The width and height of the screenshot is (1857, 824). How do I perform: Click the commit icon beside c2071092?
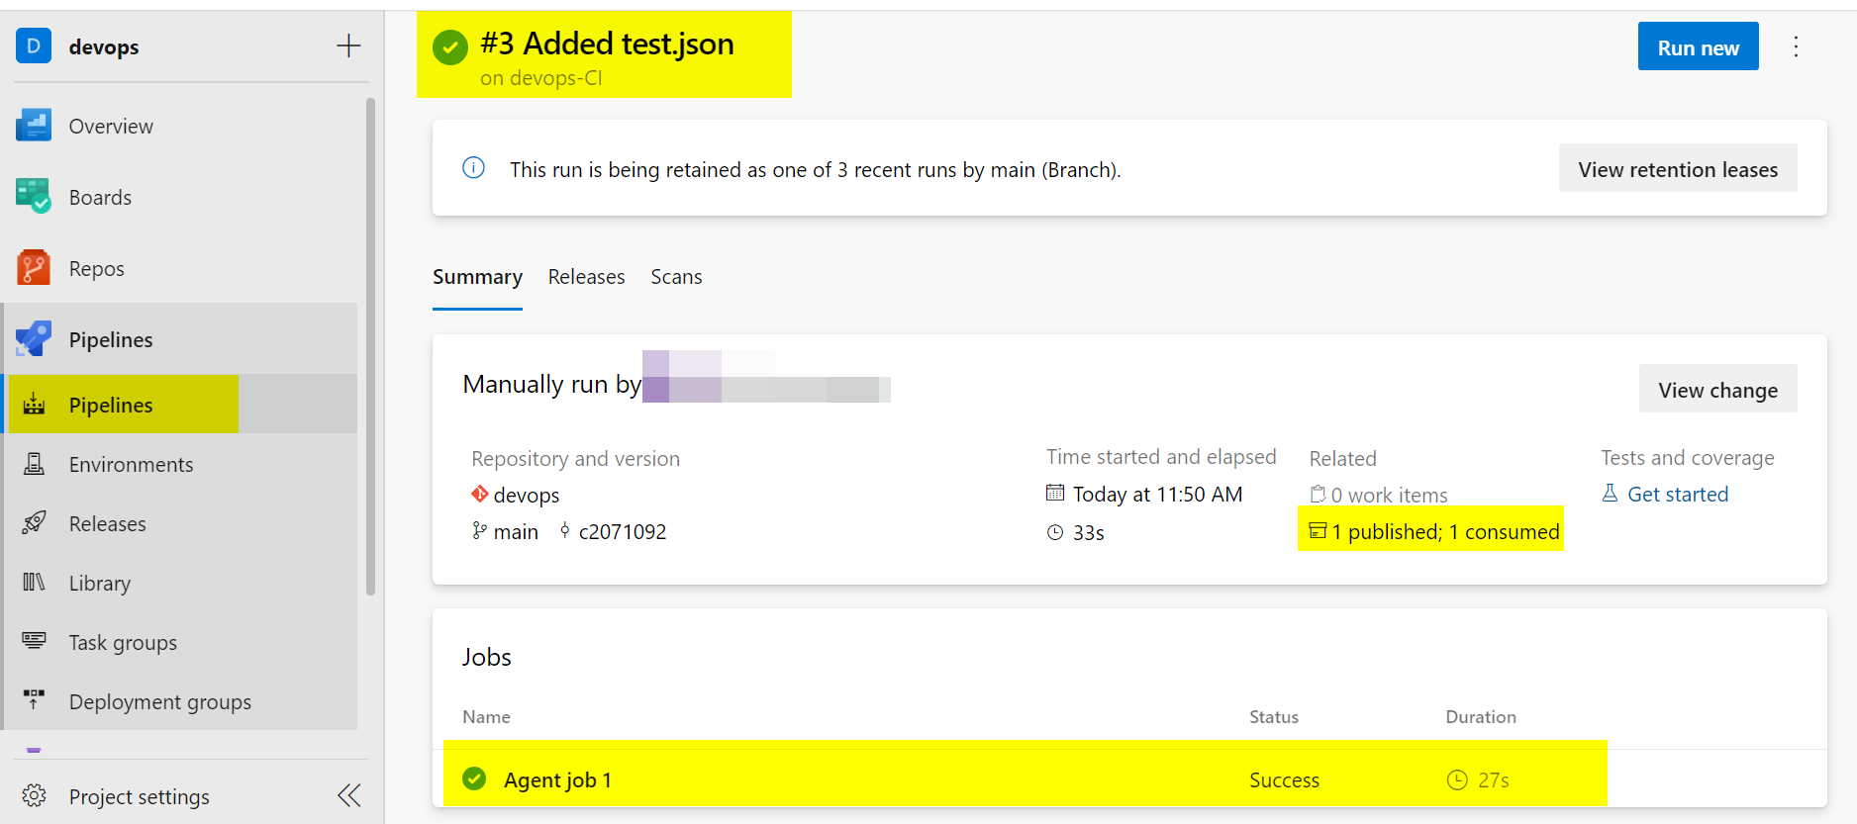click(565, 531)
